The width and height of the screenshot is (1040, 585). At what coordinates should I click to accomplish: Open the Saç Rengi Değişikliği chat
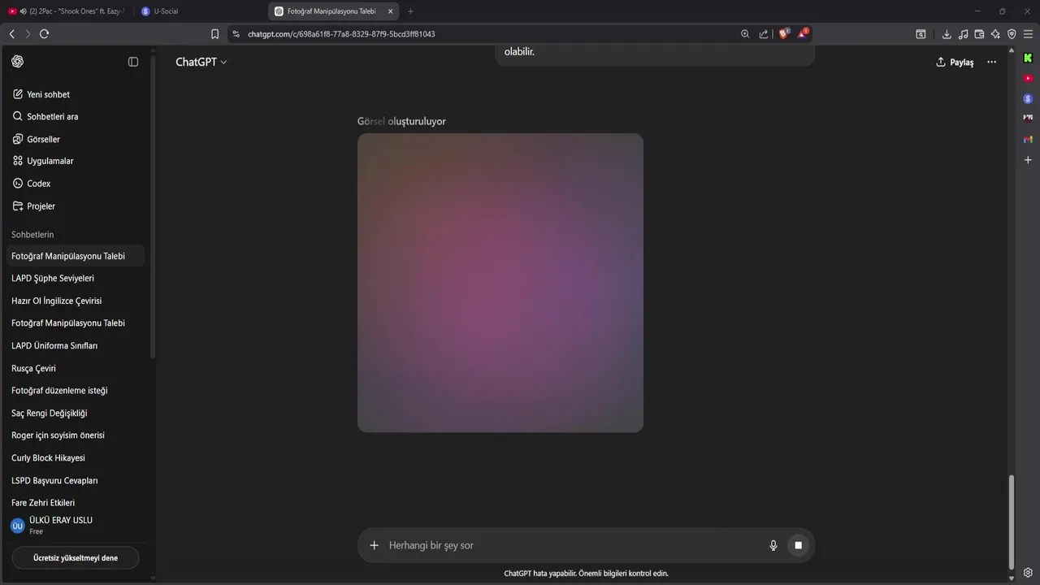pyautogui.click(x=76, y=413)
